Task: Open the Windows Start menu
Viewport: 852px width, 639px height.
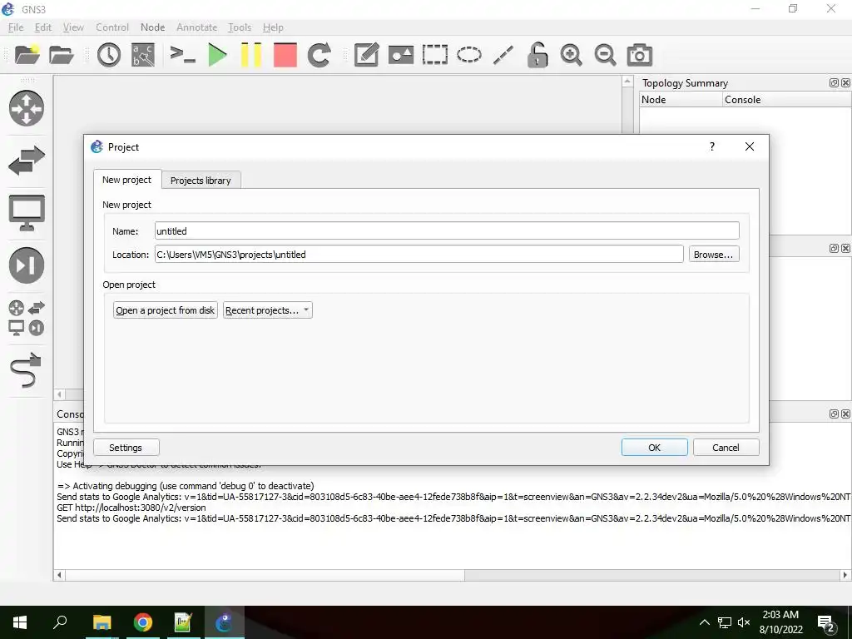Action: coord(20,622)
